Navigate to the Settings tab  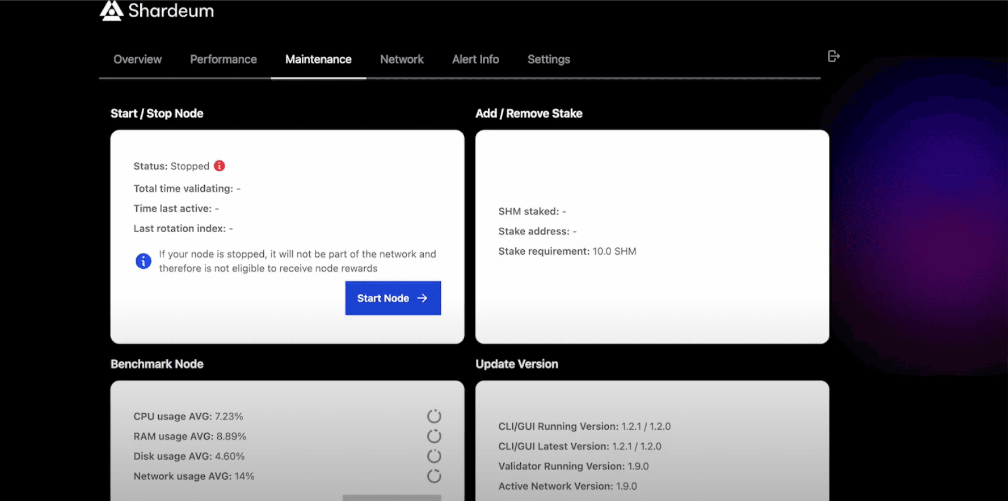[x=548, y=59]
